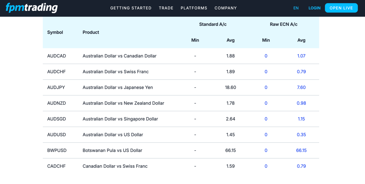Click the Raw ECN A/c column header
This screenshot has height=184, width=365.
(x=283, y=24)
